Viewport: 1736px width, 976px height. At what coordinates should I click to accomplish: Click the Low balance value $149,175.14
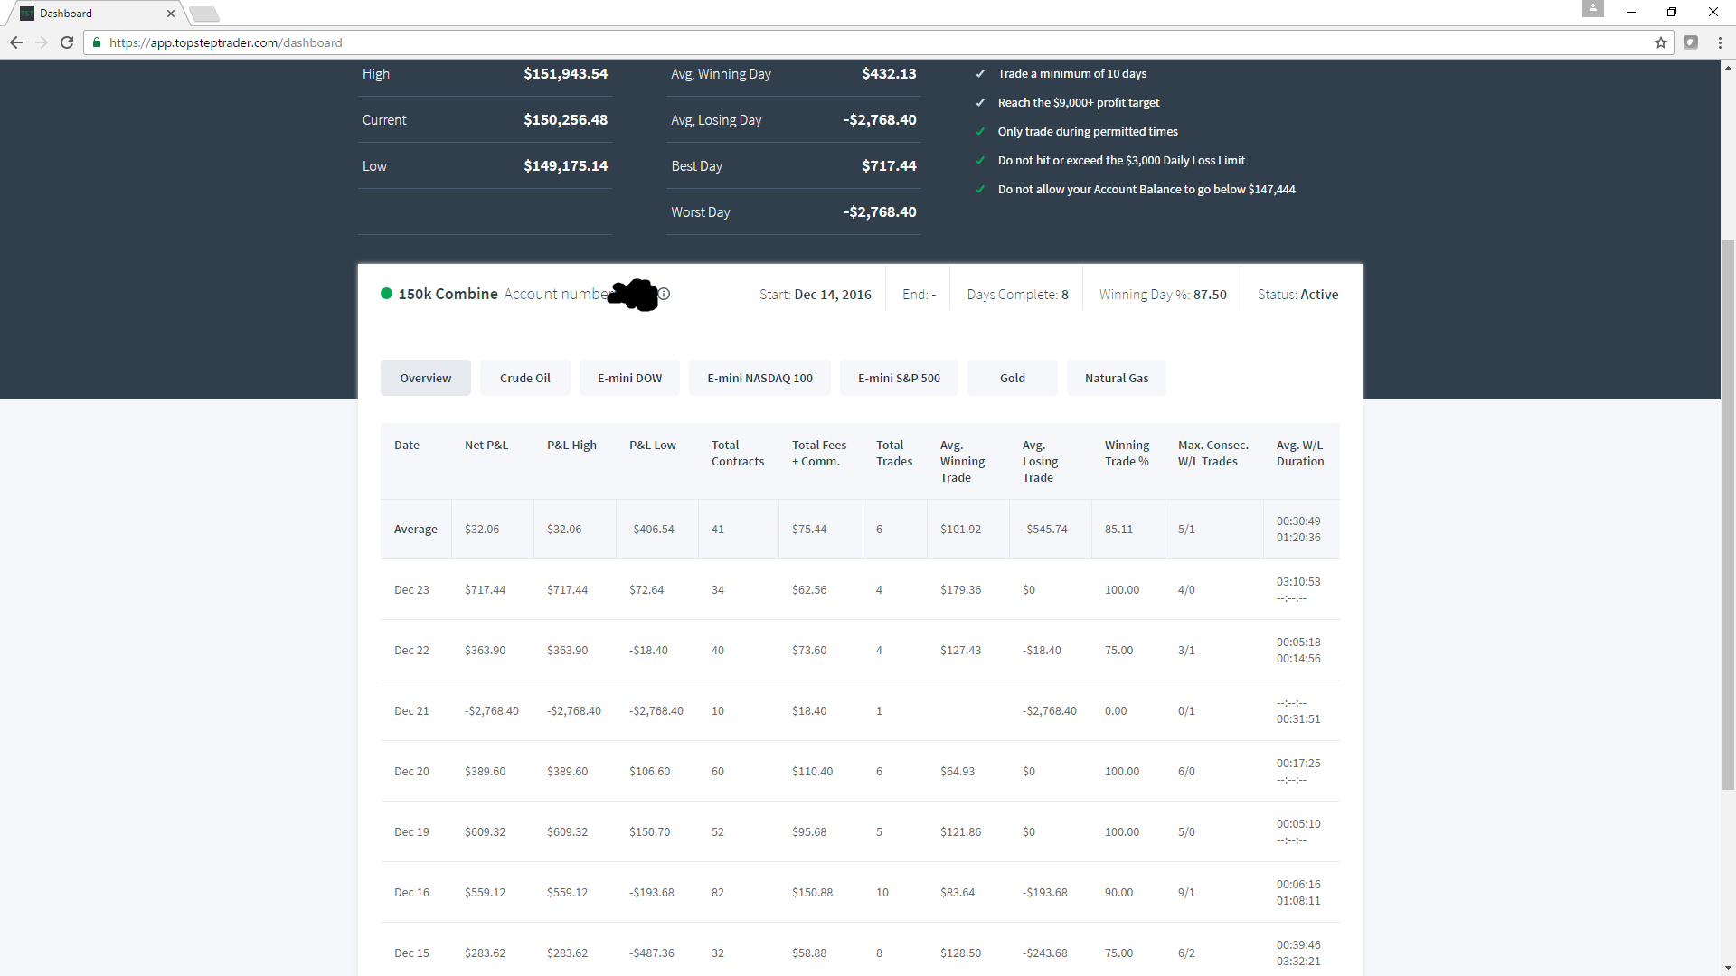click(566, 165)
